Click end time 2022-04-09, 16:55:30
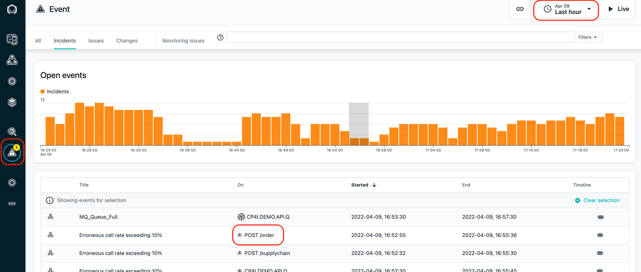The width and height of the screenshot is (641, 272). coord(489,253)
